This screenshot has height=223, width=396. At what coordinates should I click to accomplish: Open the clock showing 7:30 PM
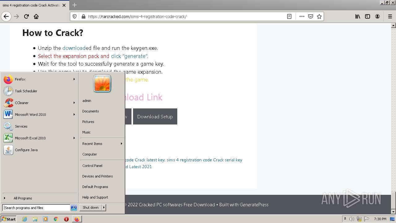380,219
